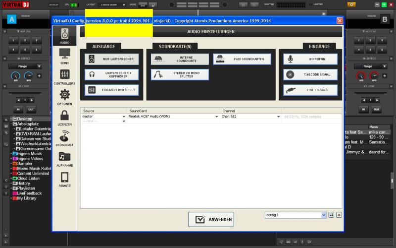Click deck B effect plus button

pos(385,76)
